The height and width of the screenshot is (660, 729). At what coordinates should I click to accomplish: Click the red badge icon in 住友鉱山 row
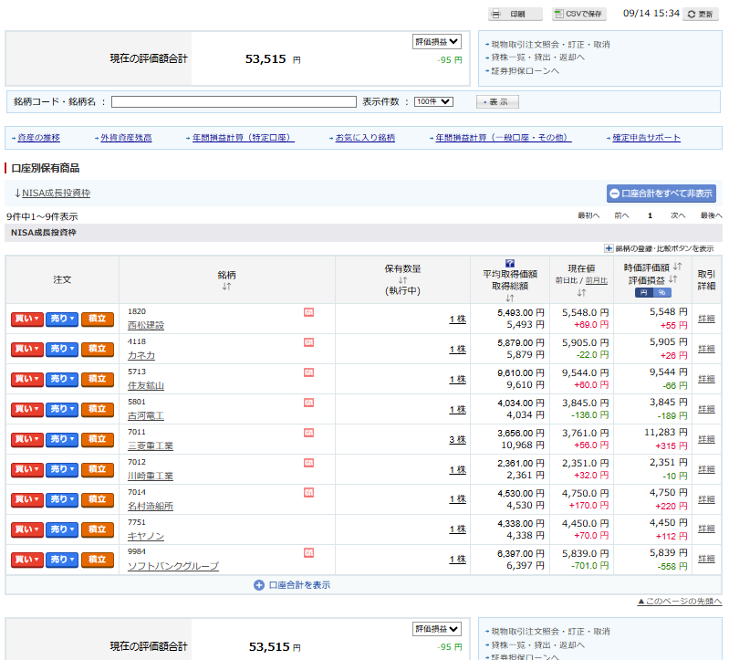click(x=308, y=372)
